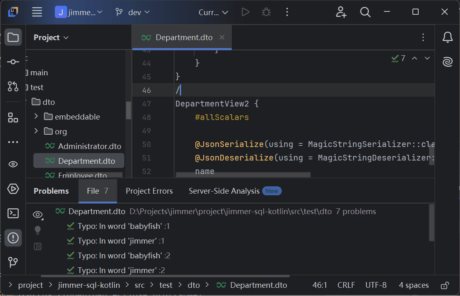Click UTF-8 encoding in status bar

click(x=376, y=285)
